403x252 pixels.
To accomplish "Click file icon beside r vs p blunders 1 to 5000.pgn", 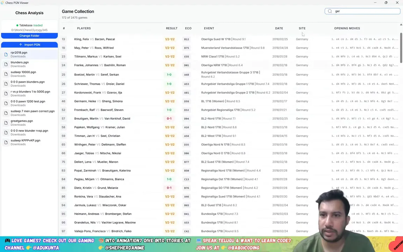I will click(x=6, y=93).
